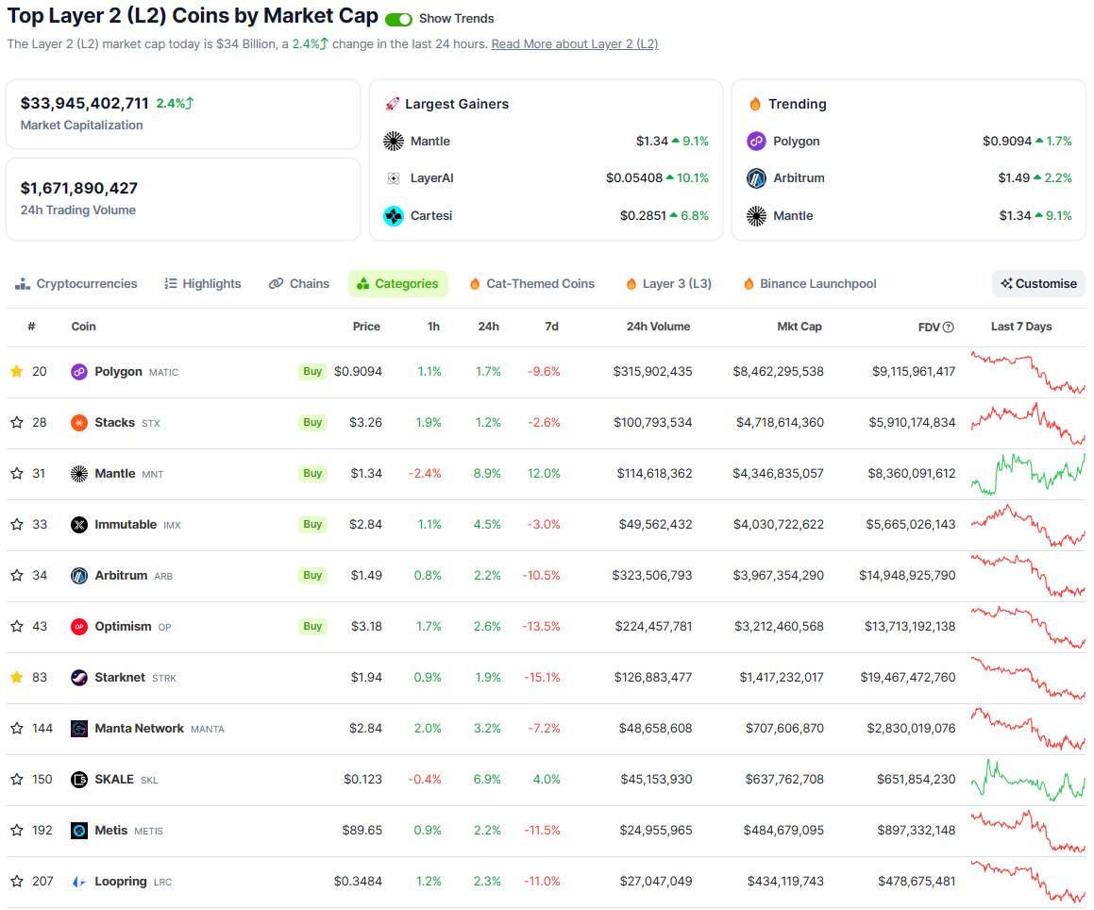This screenshot has height=910, width=1094.
Task: Unstar the Starknet coin row
Action: [17, 677]
